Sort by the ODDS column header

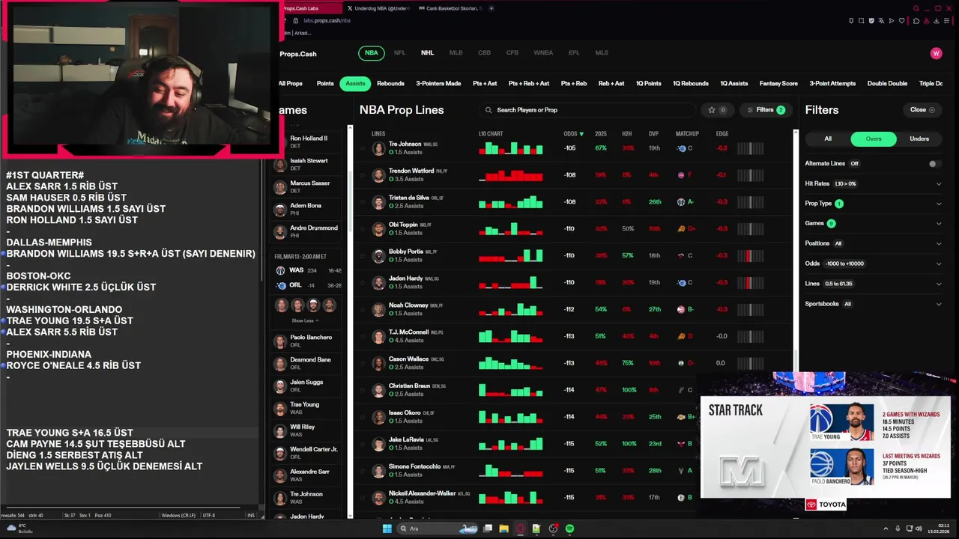pos(573,134)
